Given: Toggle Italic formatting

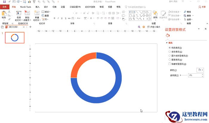Looking at the screenshot, I should tap(58, 18).
